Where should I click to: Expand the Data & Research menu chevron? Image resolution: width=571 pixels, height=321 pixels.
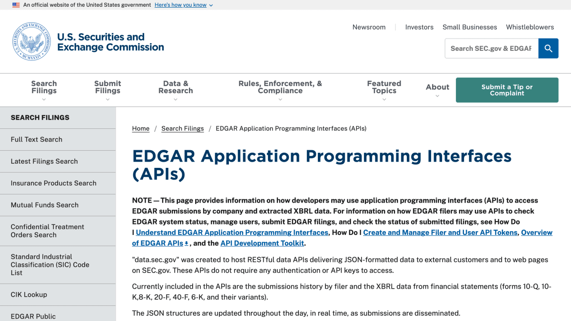click(x=176, y=99)
